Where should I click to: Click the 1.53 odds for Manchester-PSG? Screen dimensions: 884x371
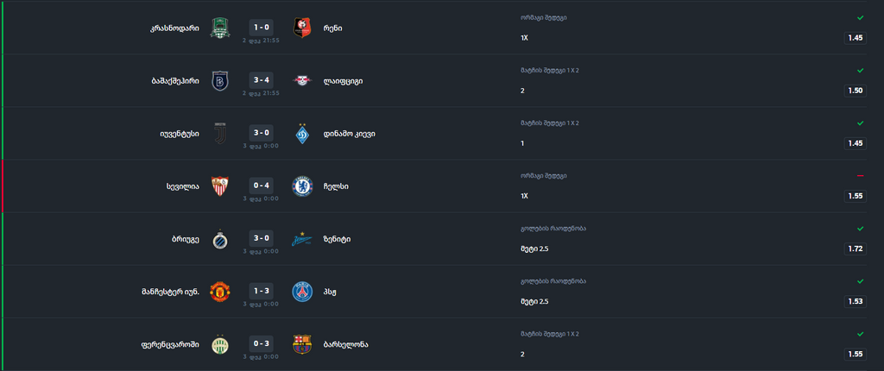click(856, 302)
